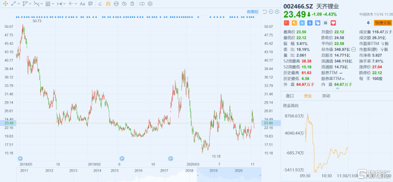Toggle the lock drawings icon
The image size is (393, 182).
(116, 4)
